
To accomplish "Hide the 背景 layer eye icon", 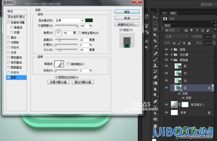I will point(166,113).
